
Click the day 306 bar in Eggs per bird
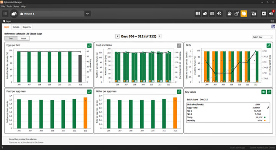(19, 67)
